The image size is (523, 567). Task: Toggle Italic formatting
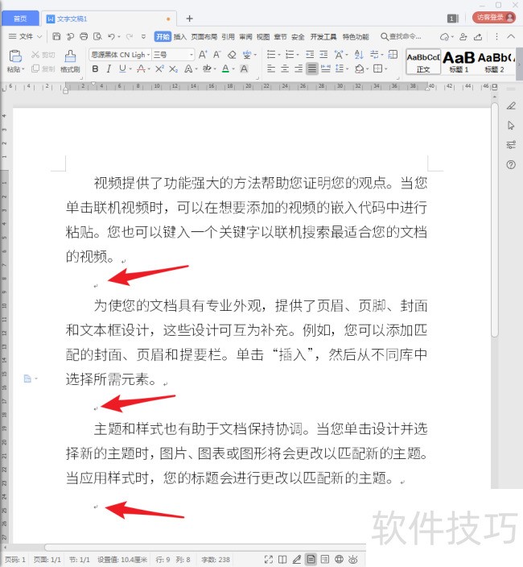pyautogui.click(x=109, y=68)
